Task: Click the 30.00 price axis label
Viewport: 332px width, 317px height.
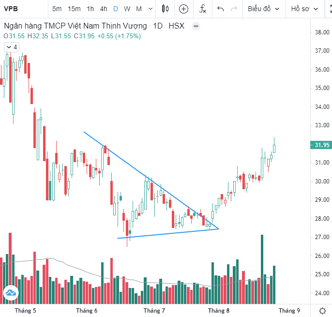Action: (x=322, y=181)
